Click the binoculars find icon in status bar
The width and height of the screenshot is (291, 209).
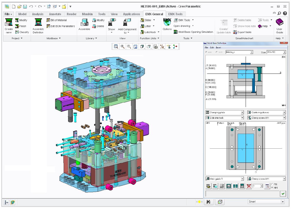[209, 202]
